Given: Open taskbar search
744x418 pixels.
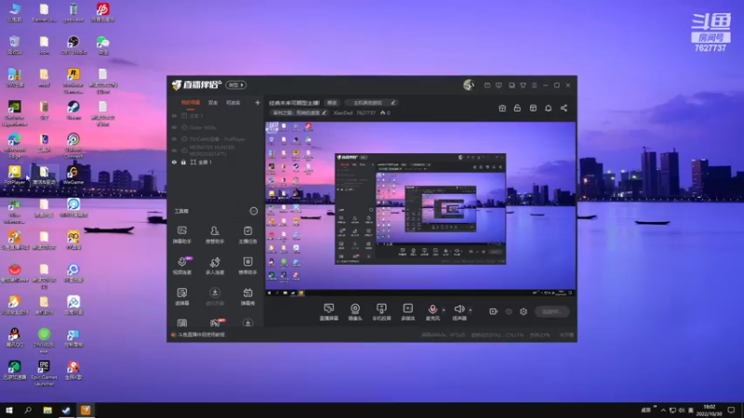Looking at the screenshot, I should pyautogui.click(x=28, y=410).
